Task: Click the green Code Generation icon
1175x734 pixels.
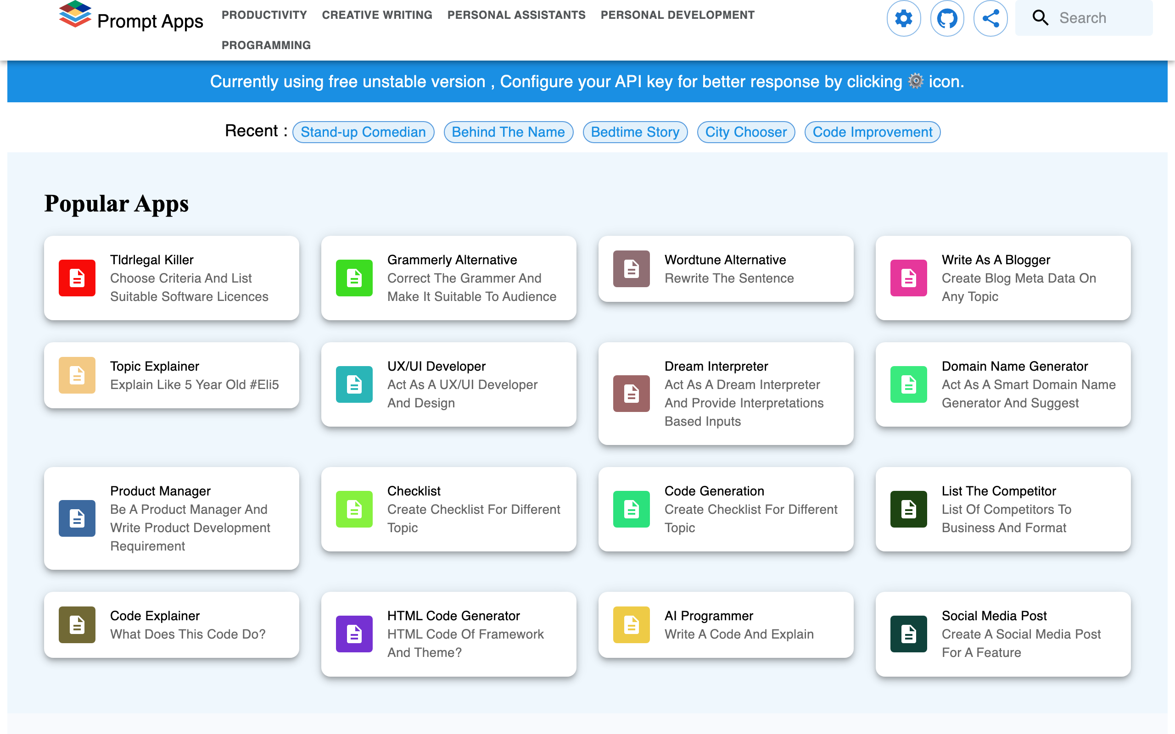Action: [631, 509]
